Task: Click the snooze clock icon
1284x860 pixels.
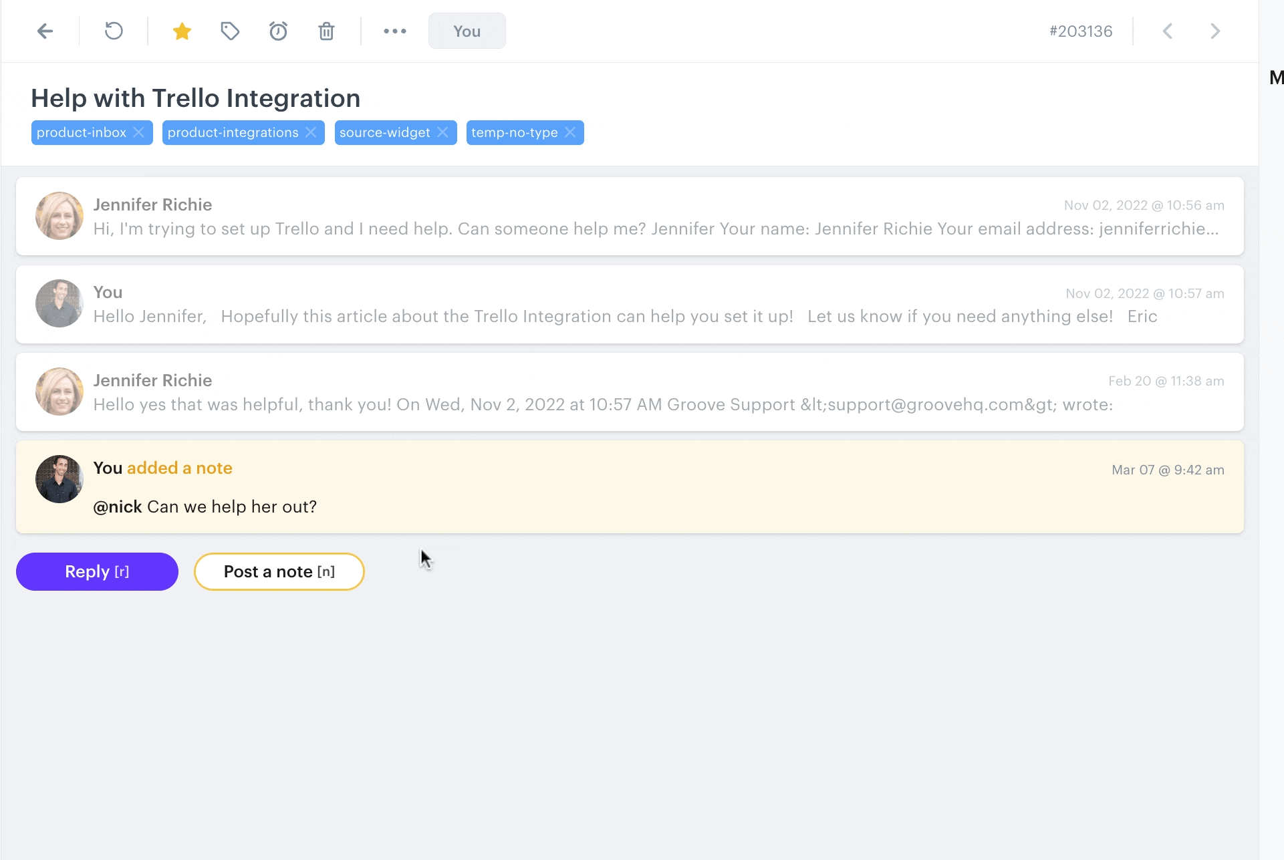Action: point(278,31)
